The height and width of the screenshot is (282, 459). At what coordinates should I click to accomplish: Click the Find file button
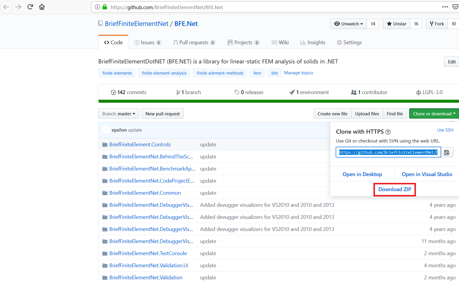(395, 114)
